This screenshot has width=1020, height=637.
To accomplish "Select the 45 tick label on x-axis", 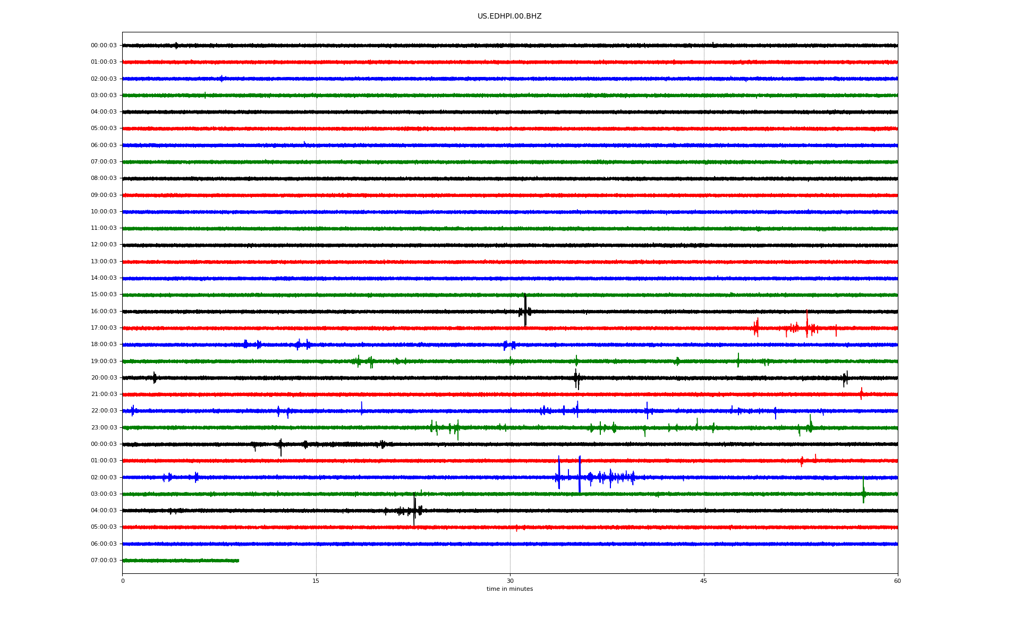I will [x=704, y=581].
